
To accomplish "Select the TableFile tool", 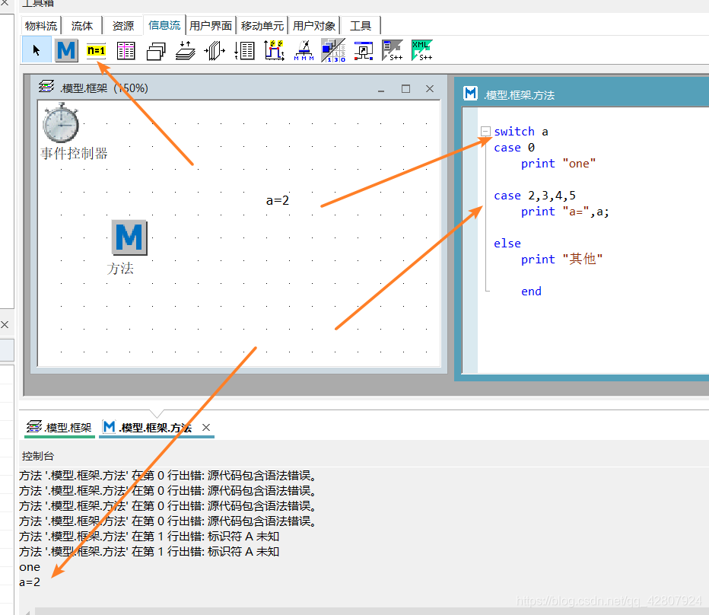I will point(126,50).
